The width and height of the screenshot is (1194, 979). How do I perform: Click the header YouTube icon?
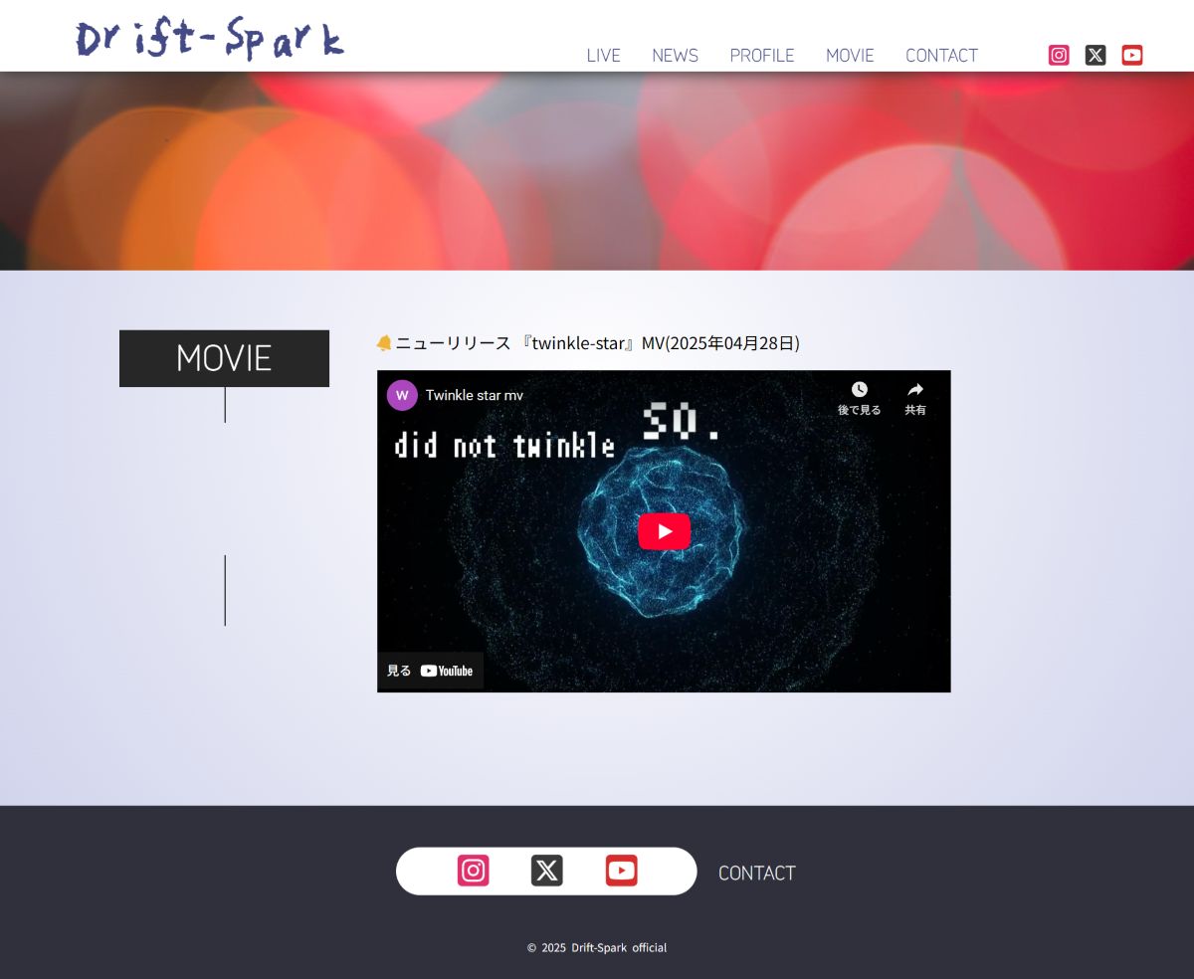tap(1132, 56)
